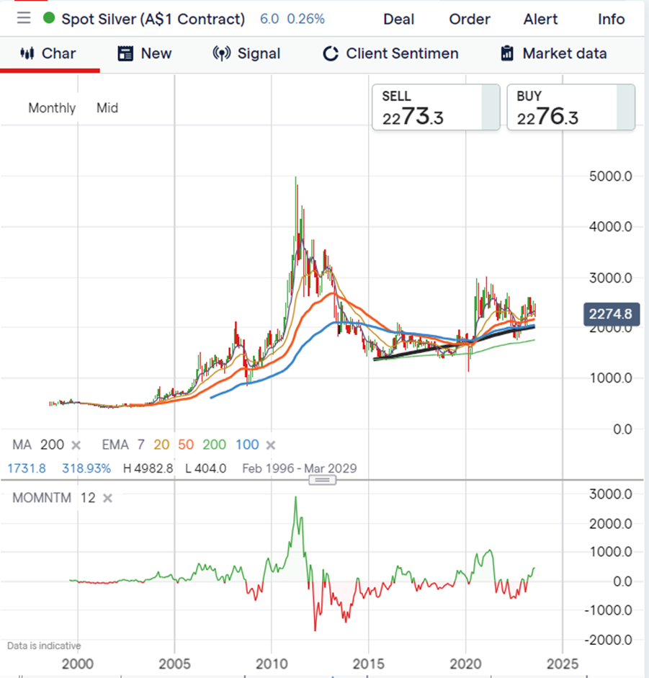Screen dimensions: 649x678
Task: Click the EMA 100 blue period
Action: (x=247, y=445)
